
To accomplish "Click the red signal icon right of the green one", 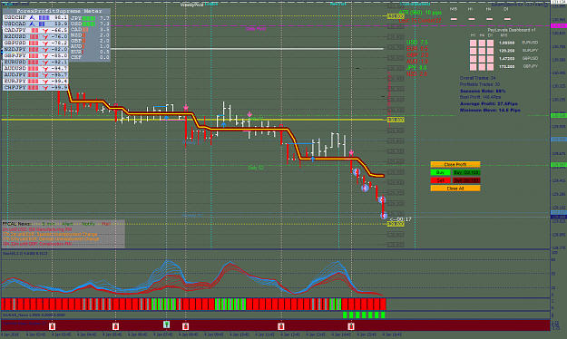I will point(185,326).
